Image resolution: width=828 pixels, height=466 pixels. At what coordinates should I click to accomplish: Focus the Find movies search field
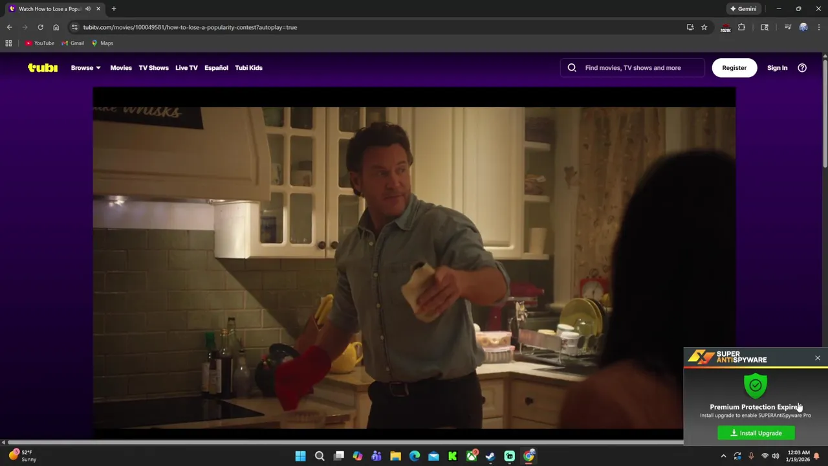(x=633, y=67)
